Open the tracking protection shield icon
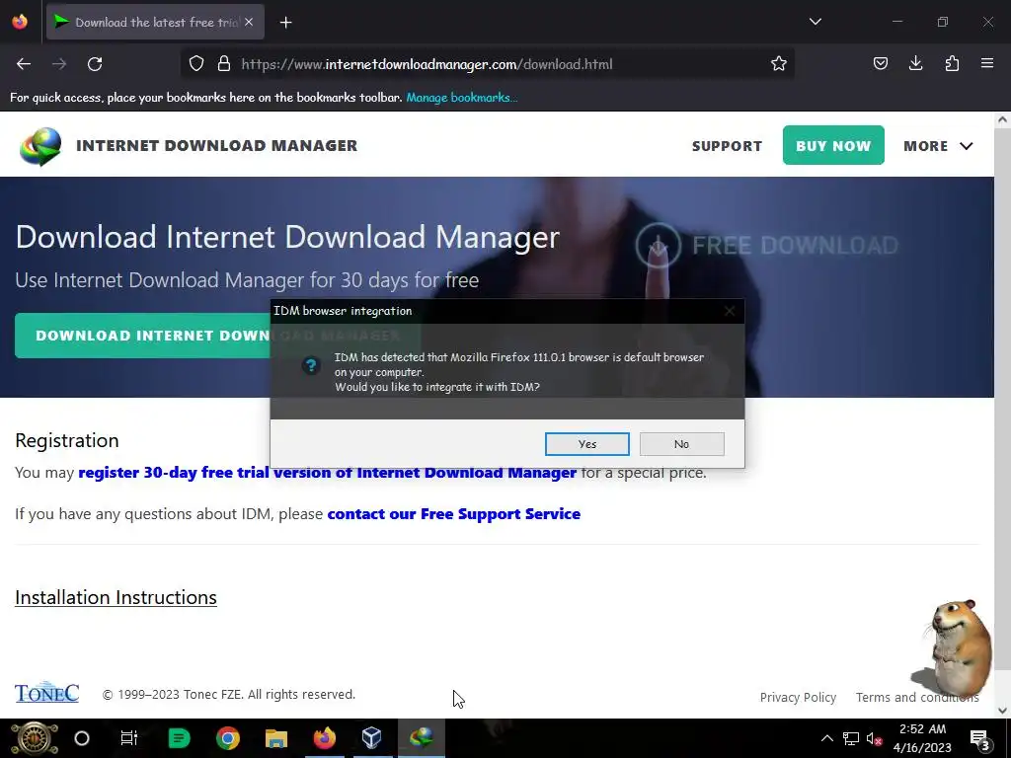1011x758 pixels. [x=196, y=64]
